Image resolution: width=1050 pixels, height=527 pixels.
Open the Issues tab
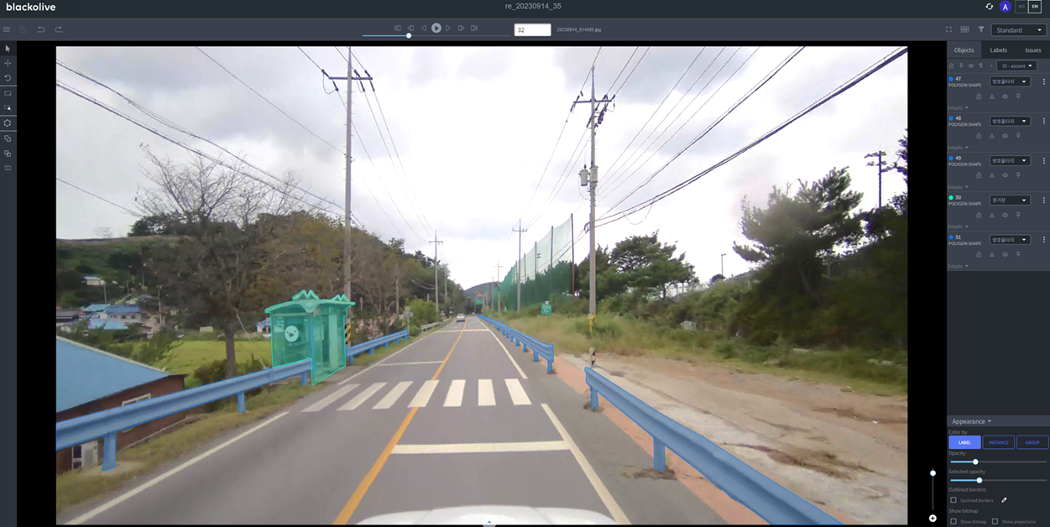(1032, 50)
